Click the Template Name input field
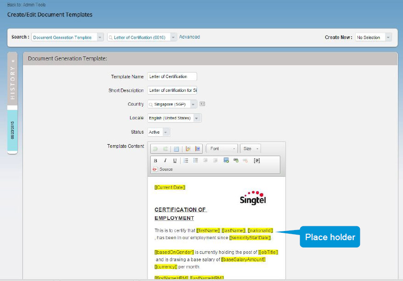Viewport: 403px width, 281px height. pos(172,77)
